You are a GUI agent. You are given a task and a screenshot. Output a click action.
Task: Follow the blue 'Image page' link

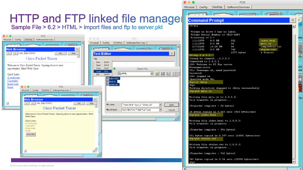click(13, 84)
